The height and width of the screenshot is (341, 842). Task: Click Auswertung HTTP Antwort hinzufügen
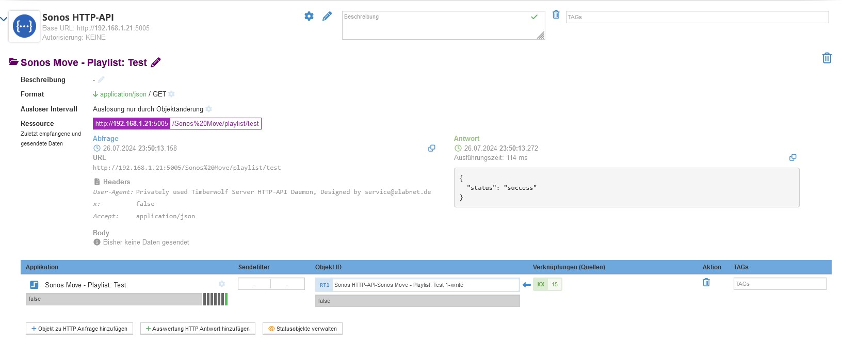pos(198,329)
